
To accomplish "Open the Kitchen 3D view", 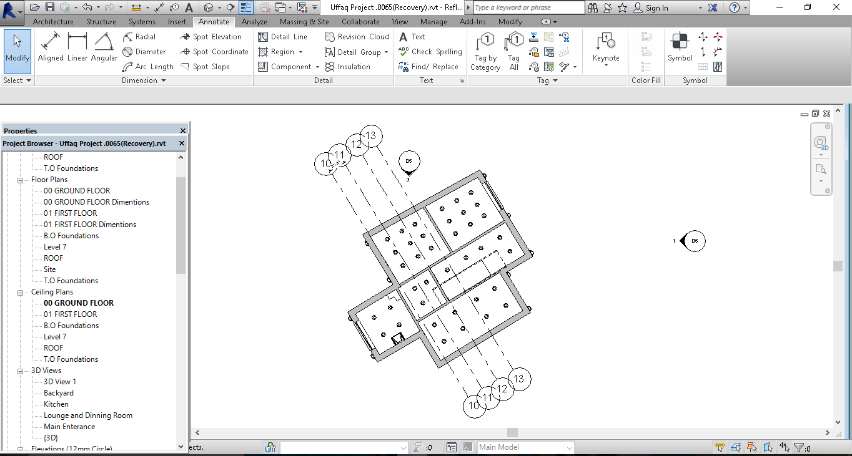I will tap(56, 404).
